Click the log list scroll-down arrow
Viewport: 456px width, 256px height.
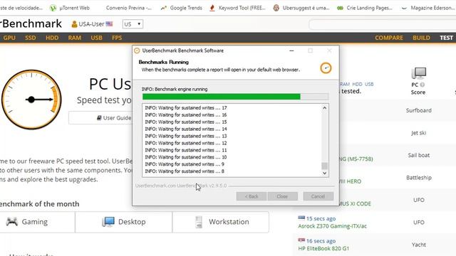point(324,174)
